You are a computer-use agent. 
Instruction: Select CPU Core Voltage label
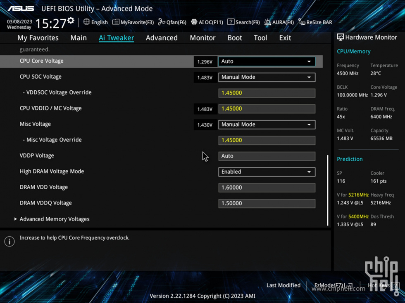coord(42,61)
